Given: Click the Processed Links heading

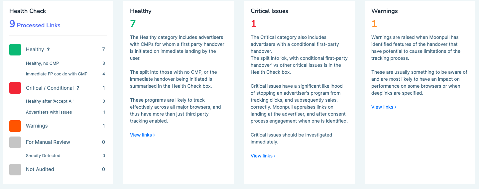Looking at the screenshot, I should (x=39, y=25).
